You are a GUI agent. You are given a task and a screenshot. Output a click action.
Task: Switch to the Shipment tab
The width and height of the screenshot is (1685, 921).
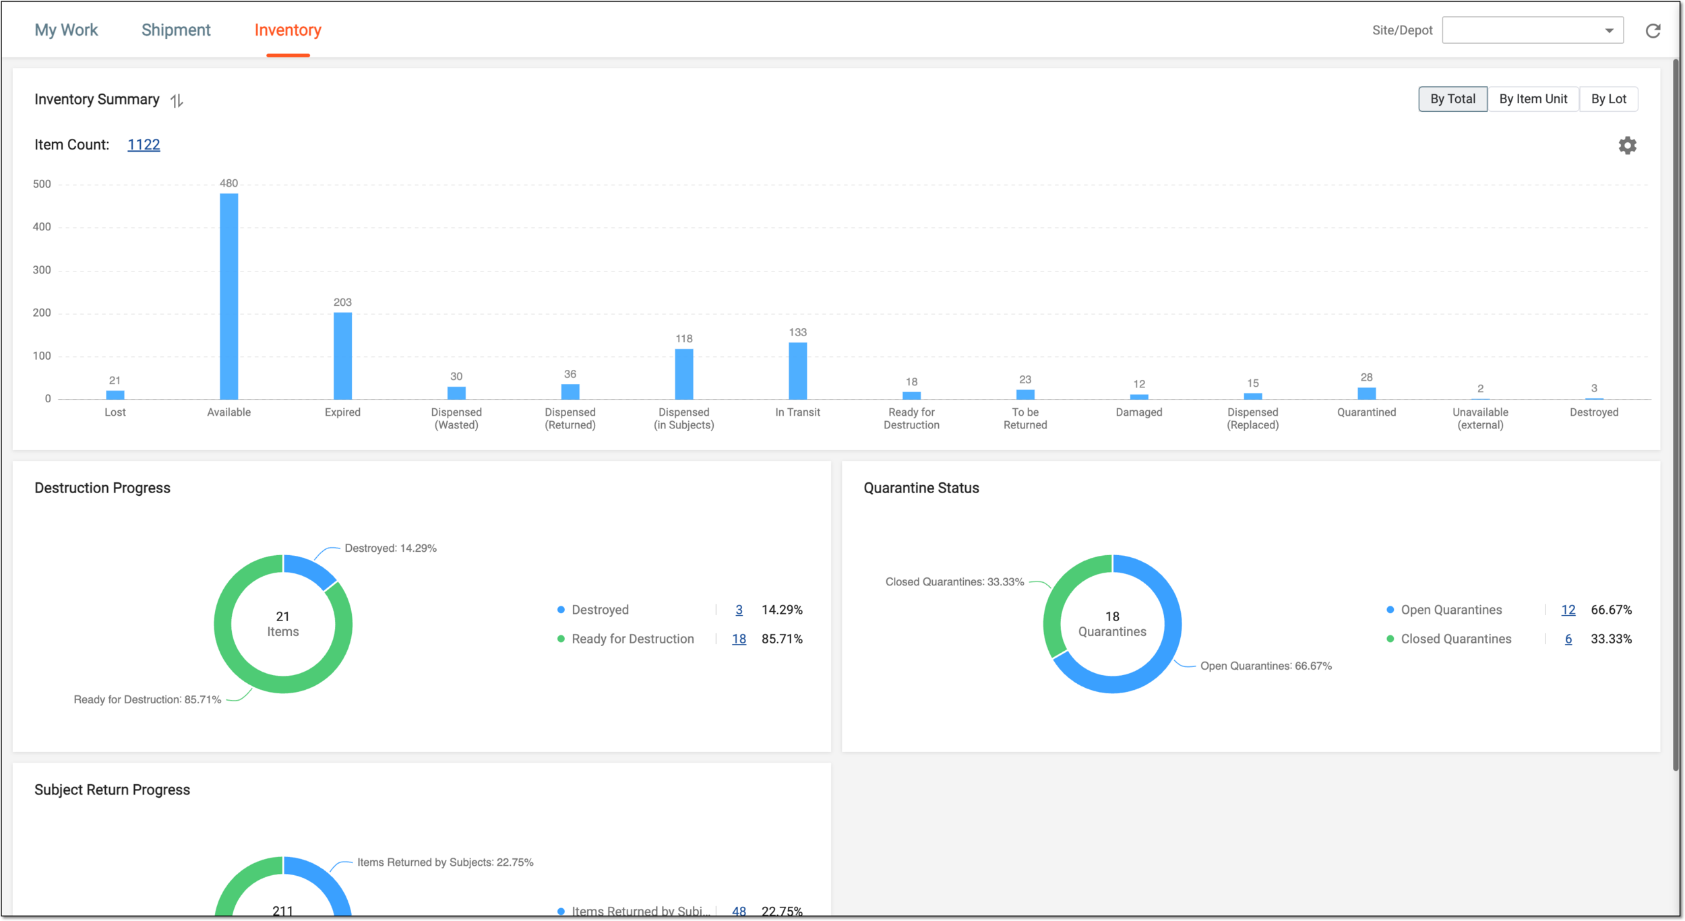point(176,30)
